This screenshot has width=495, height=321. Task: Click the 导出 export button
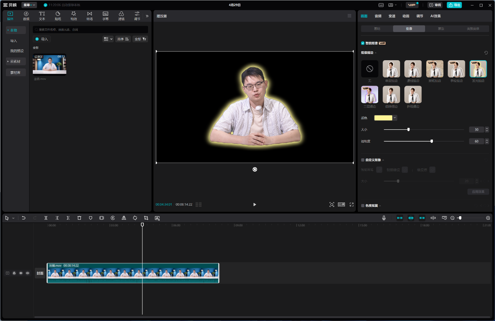454,5
